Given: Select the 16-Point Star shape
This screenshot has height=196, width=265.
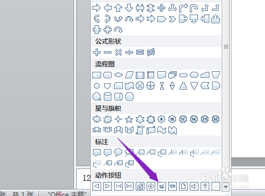Looking at the screenshot, I should (x=194, y=119).
